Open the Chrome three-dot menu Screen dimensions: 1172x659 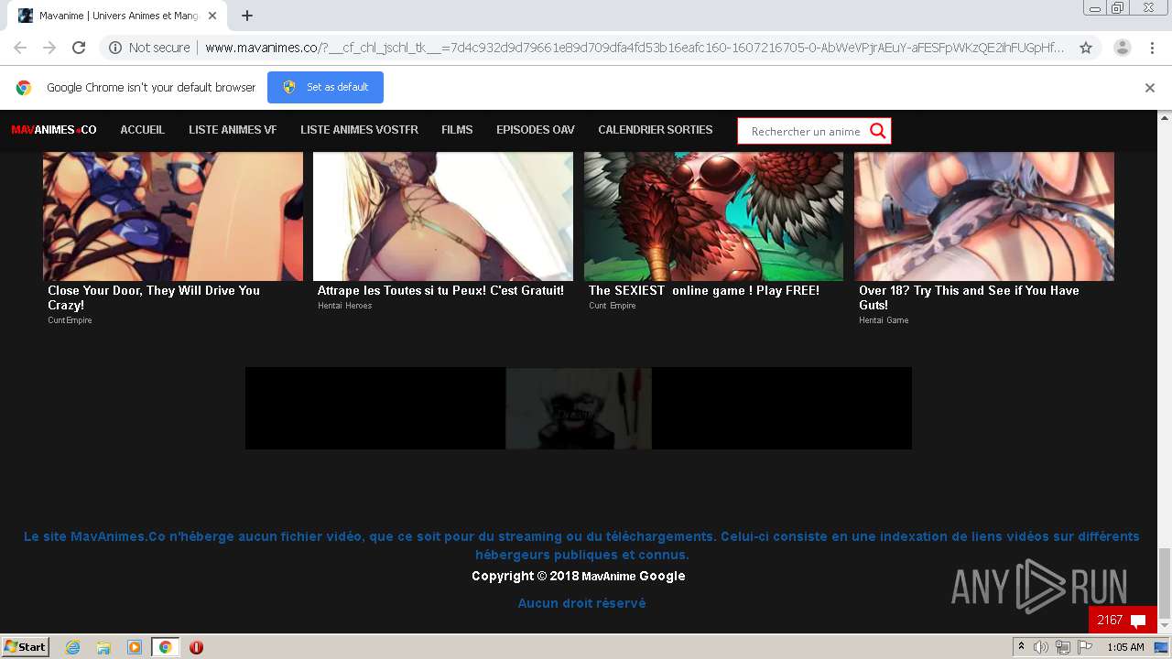[1152, 48]
